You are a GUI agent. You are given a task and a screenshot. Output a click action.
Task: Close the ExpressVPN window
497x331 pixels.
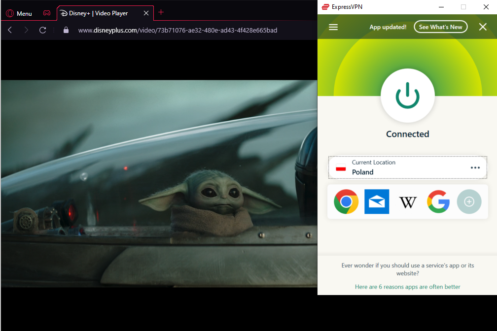[486, 7]
